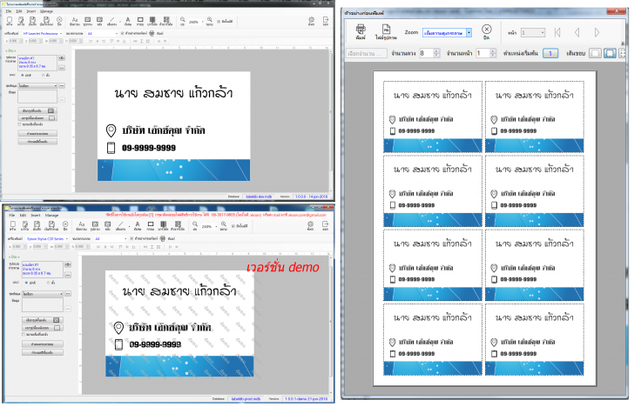Open settings gear in top editor window
Screen dimensions: 634x407
tap(312, 21)
